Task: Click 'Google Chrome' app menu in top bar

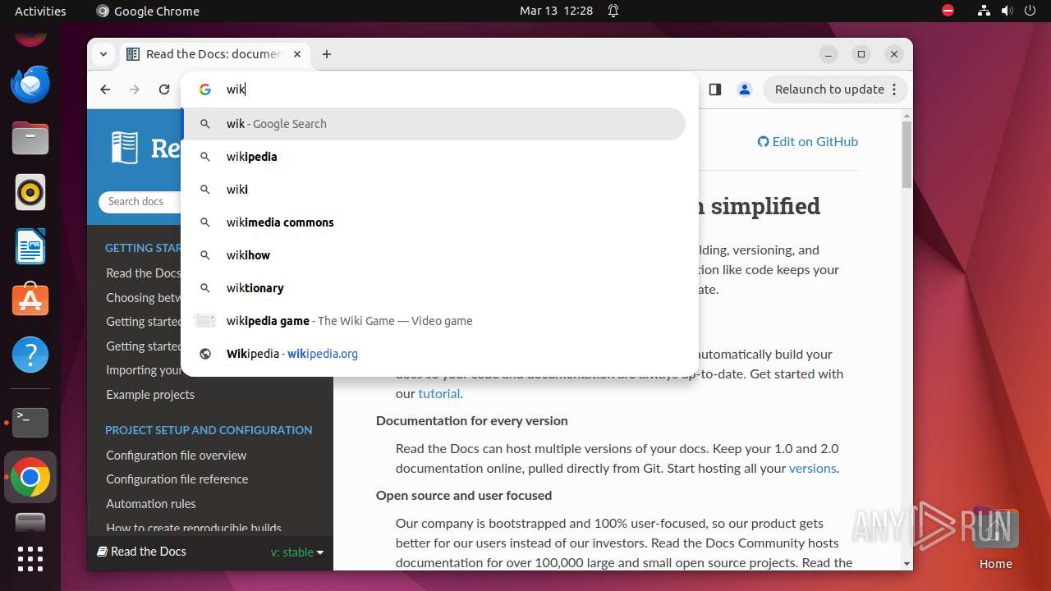Action: pos(148,11)
